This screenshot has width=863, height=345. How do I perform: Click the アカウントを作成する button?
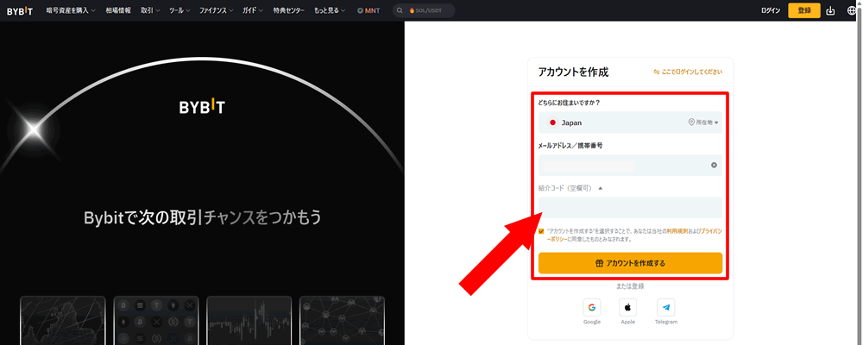(x=629, y=263)
